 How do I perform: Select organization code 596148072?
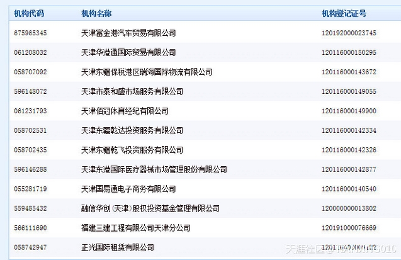point(30,91)
